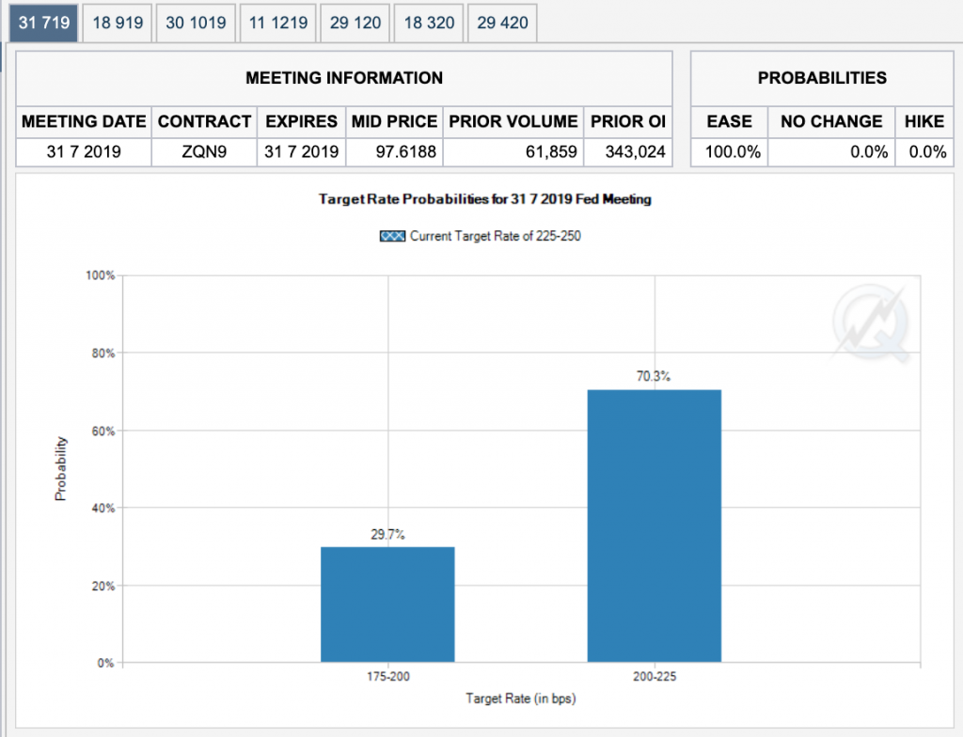The width and height of the screenshot is (963, 737).
Task: Select the 31 719 meeting tab
Action: 43,23
